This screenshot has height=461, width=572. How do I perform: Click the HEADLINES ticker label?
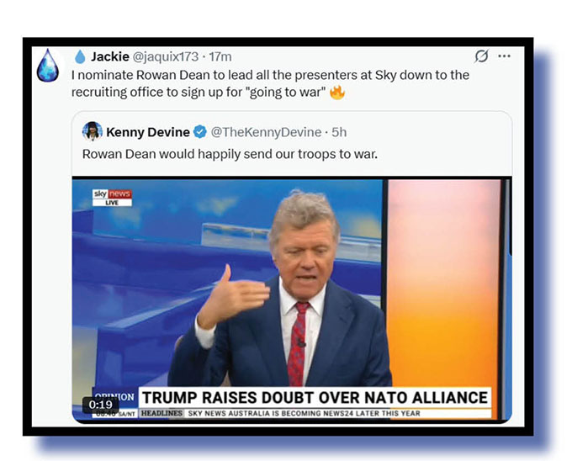click(162, 413)
